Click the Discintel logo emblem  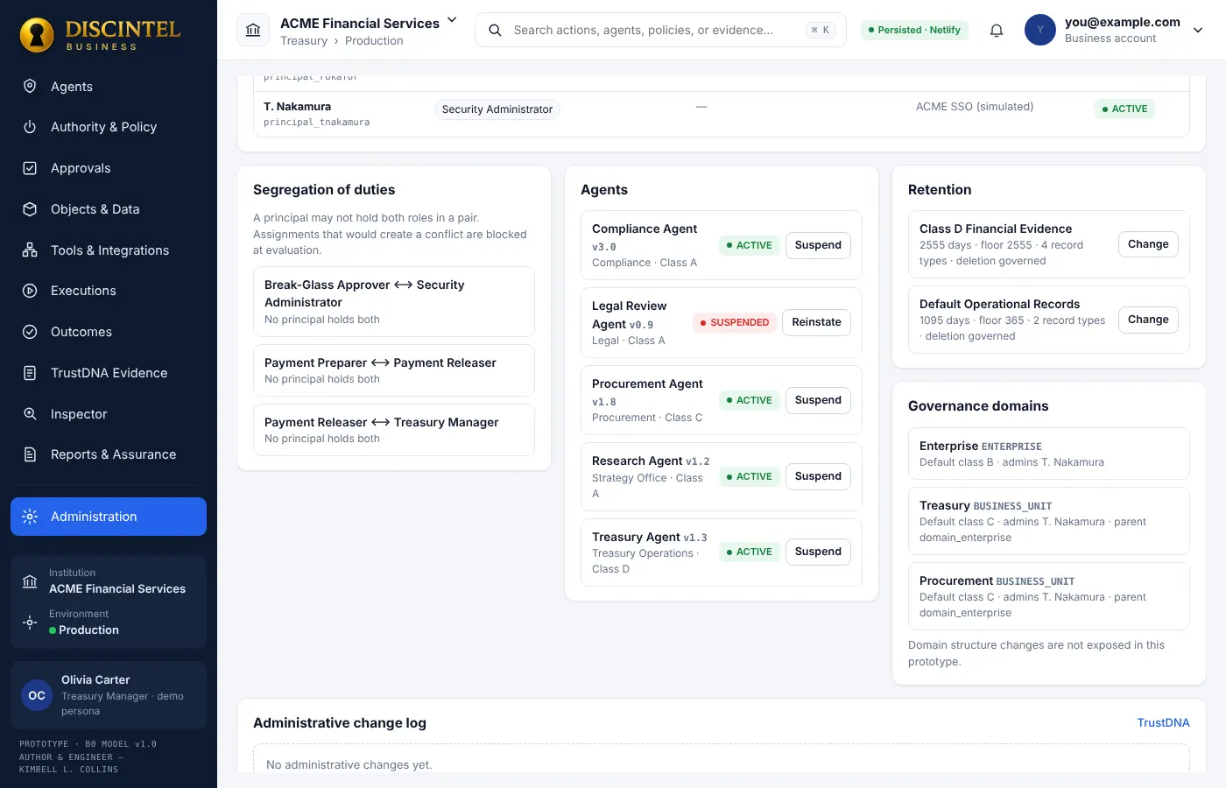coord(37,34)
